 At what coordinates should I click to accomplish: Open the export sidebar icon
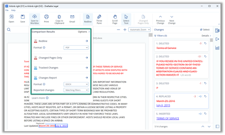pos(217,39)
